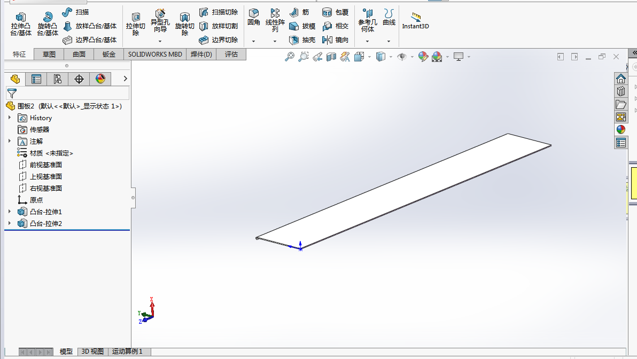Click the Intersect (相交) tool
The height and width of the screenshot is (359, 637).
click(335, 26)
